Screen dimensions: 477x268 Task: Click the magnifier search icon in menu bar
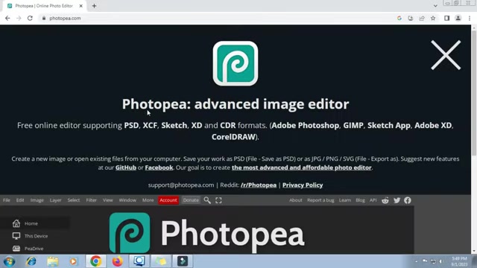click(207, 200)
